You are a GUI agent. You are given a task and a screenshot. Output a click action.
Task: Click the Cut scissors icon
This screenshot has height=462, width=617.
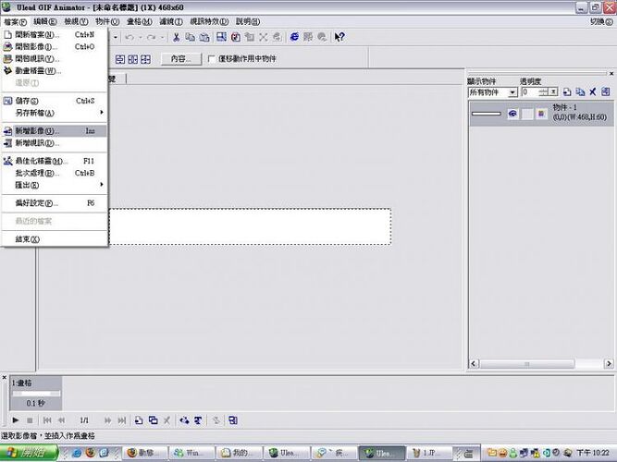pos(177,37)
